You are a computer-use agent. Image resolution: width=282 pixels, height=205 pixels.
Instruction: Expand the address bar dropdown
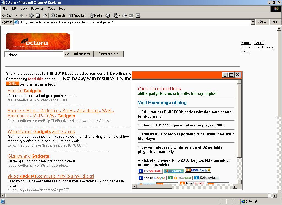[253, 22]
